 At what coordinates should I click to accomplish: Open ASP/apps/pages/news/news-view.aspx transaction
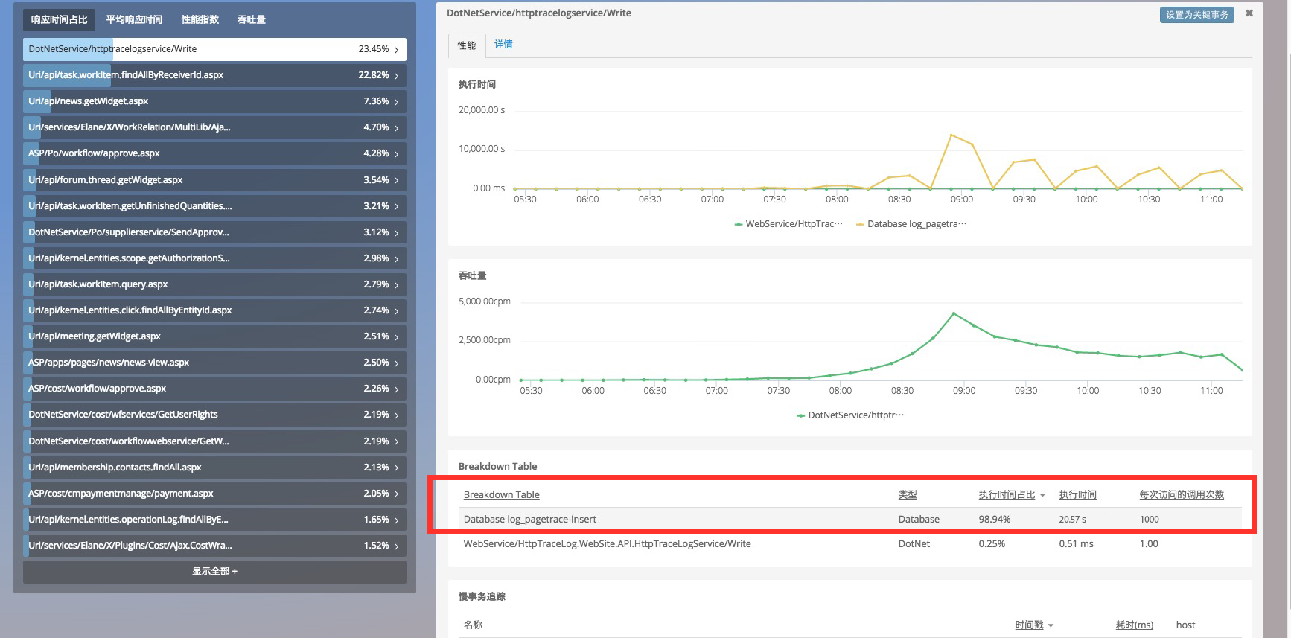[x=214, y=363]
